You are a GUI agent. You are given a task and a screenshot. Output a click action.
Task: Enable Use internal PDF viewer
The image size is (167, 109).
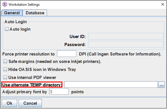pos(5,77)
